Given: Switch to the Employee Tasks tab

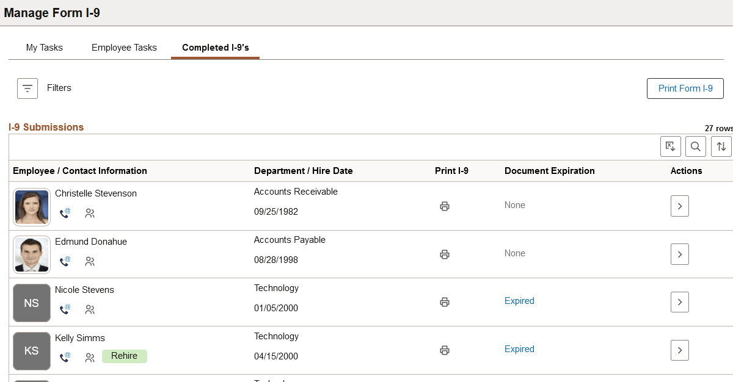Looking at the screenshot, I should tap(124, 48).
